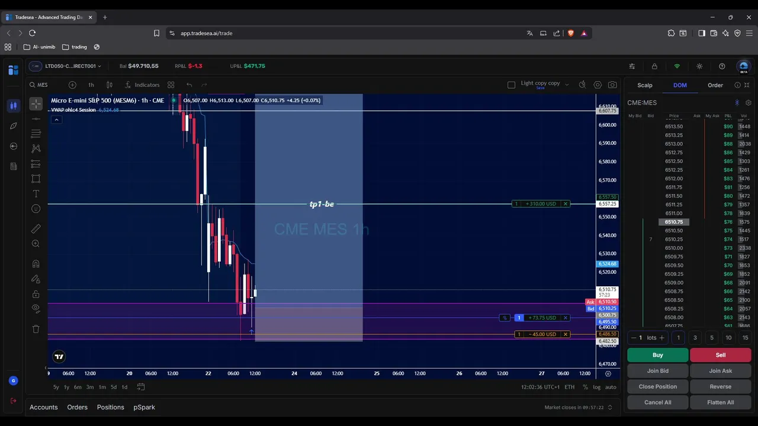Open the 1h interval selector
The height and width of the screenshot is (426, 758).
pyautogui.click(x=91, y=85)
